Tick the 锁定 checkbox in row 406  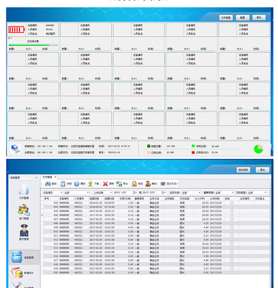[232, 215]
